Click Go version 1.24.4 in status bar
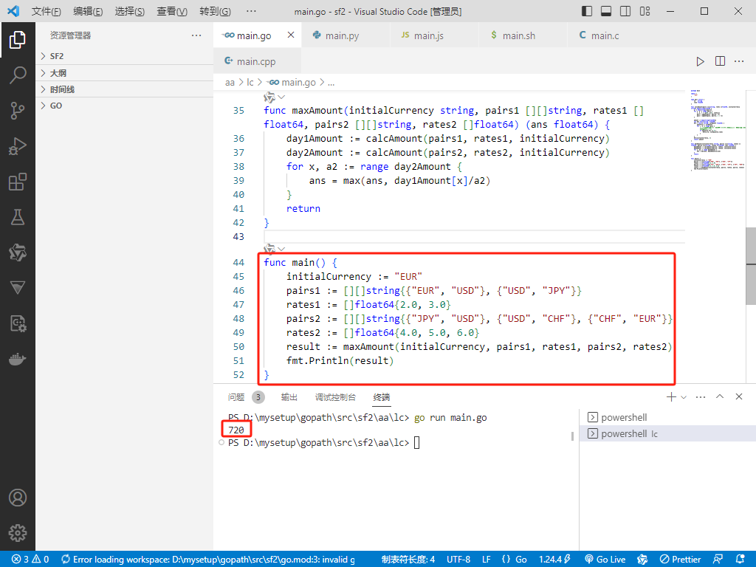The height and width of the screenshot is (567, 756). coord(555,560)
